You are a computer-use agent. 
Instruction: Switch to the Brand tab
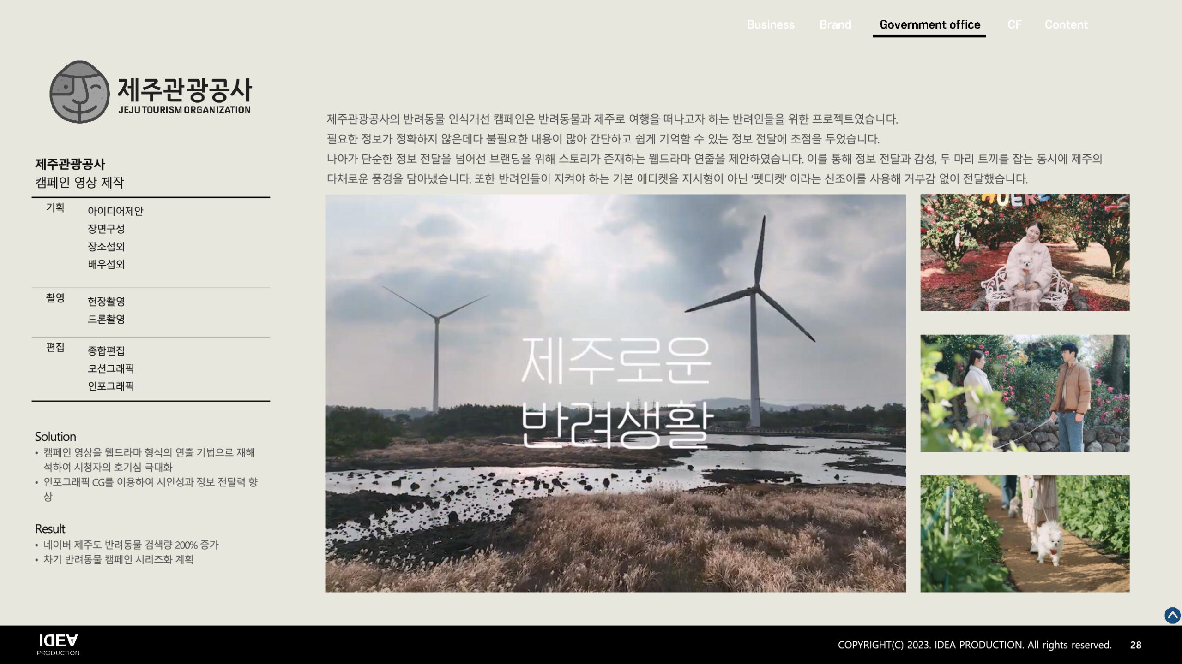tap(835, 24)
